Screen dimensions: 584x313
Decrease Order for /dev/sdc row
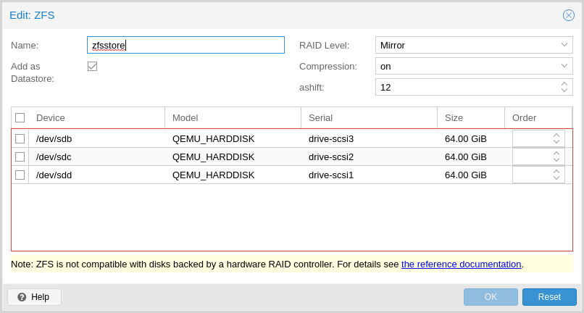tap(556, 160)
